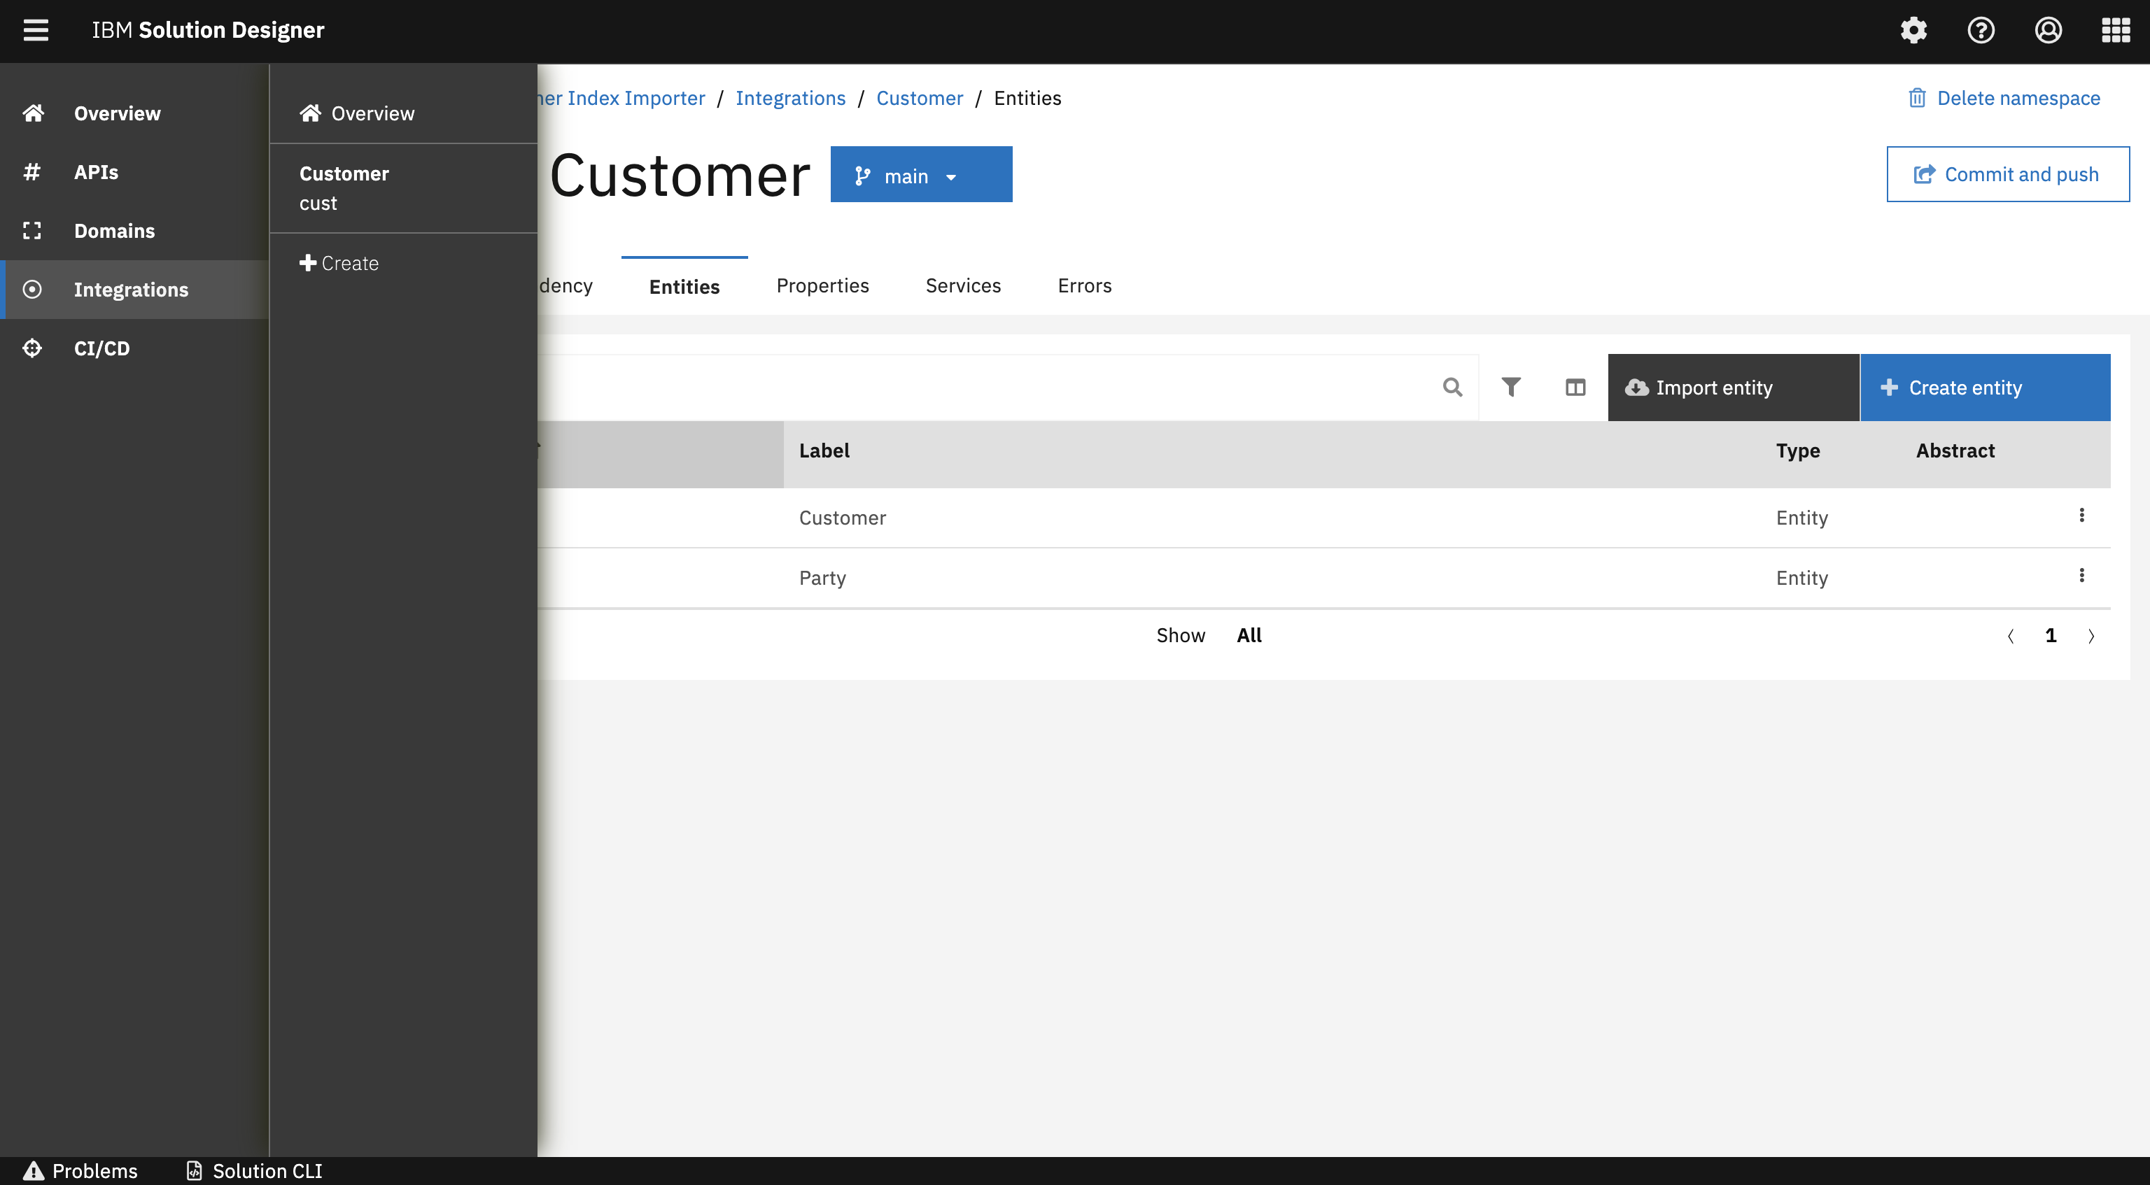The height and width of the screenshot is (1185, 2150).
Task: Click the search magnifier icon
Action: point(1452,388)
